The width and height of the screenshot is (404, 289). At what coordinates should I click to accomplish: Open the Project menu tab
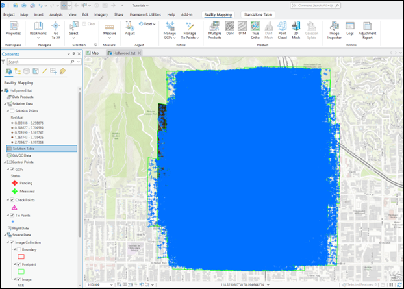click(9, 14)
